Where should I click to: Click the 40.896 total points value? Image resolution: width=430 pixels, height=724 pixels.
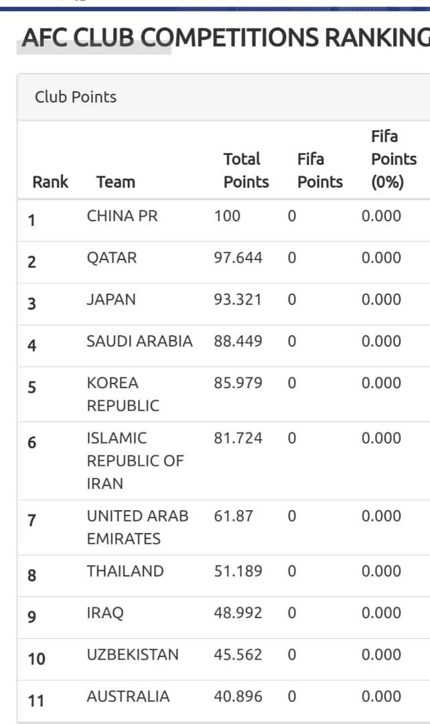238,697
